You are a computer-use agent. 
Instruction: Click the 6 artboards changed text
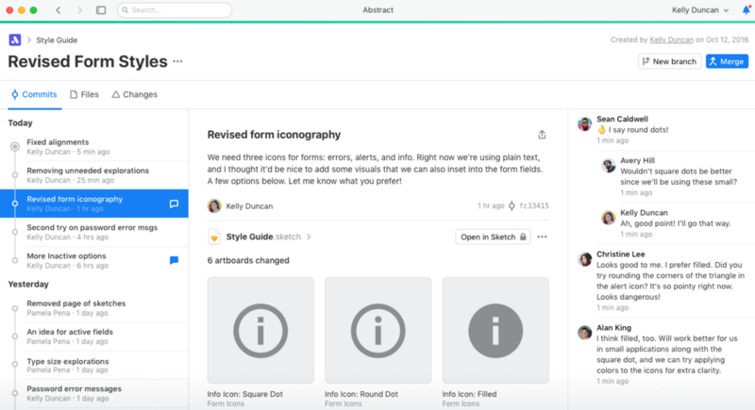pos(248,260)
